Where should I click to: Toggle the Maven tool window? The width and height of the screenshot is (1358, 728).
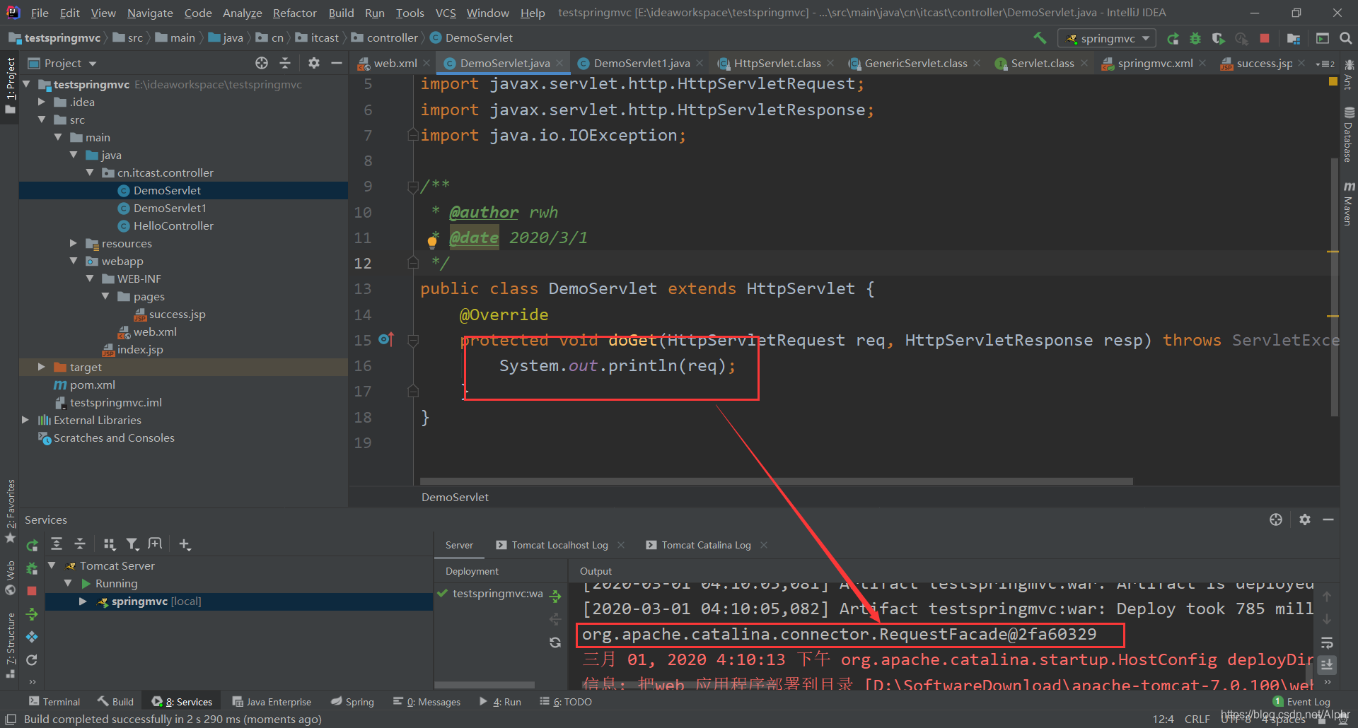coord(1348,204)
